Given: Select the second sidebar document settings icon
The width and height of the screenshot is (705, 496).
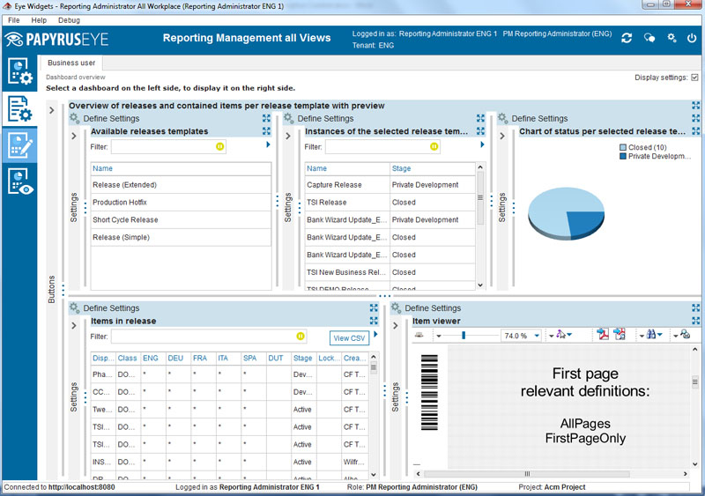Looking at the screenshot, I should [x=19, y=108].
